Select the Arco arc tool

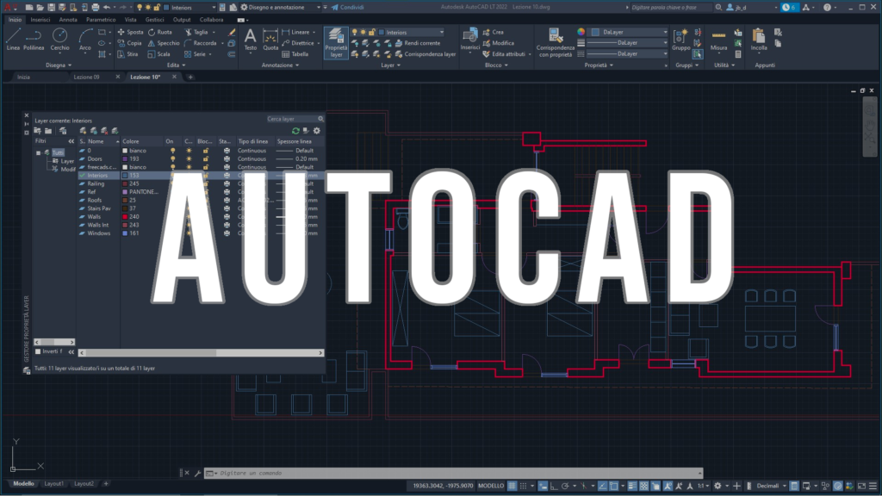(x=85, y=40)
